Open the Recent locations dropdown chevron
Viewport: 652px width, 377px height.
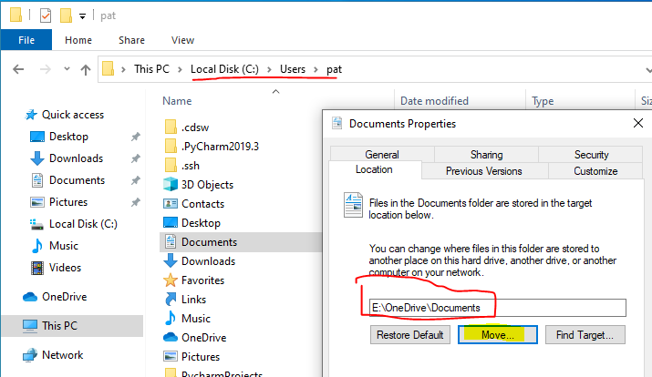(x=66, y=69)
